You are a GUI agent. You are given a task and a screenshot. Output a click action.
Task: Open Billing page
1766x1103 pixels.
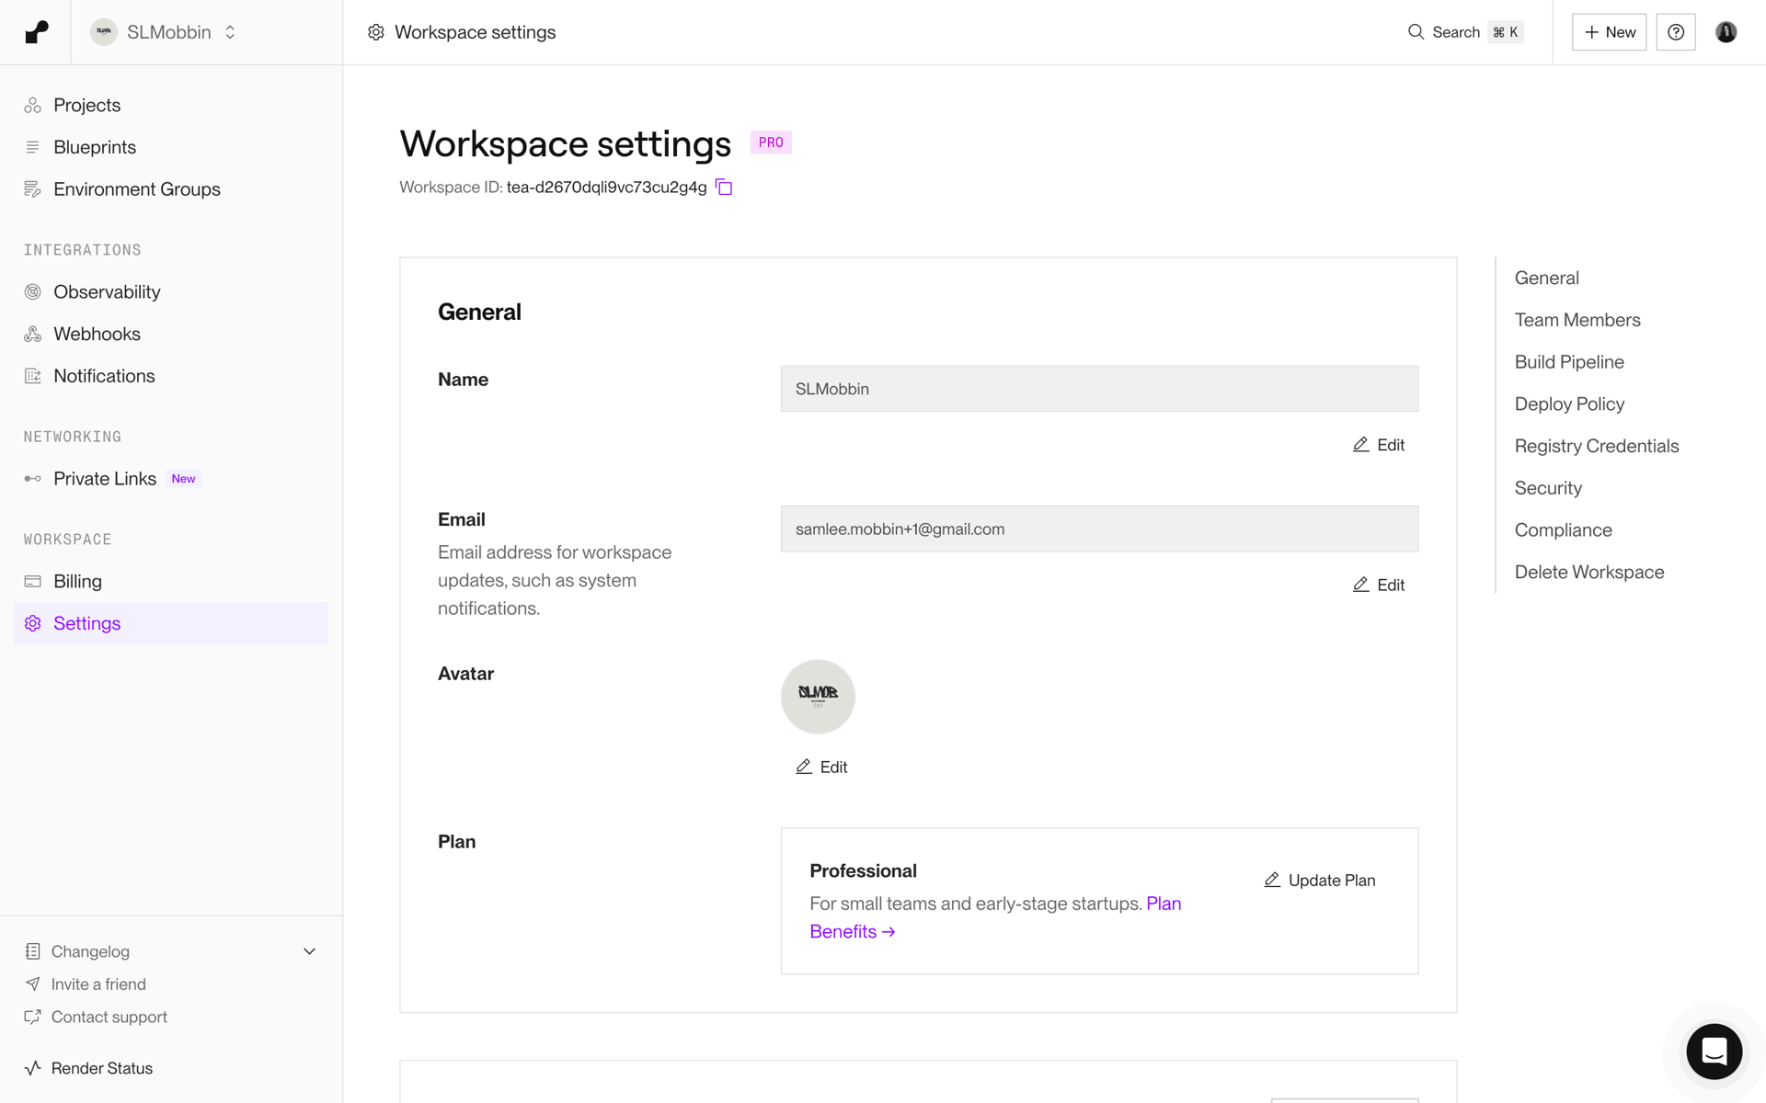[x=171, y=582]
